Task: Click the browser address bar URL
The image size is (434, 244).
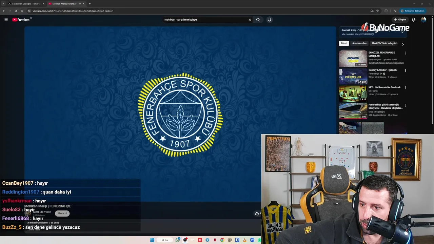Action: (x=73, y=11)
